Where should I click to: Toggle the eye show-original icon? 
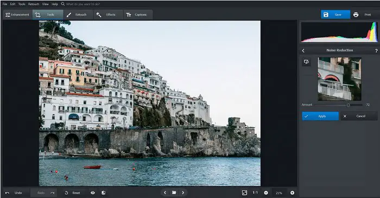tap(93, 193)
